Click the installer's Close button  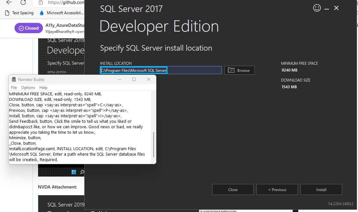point(233,189)
